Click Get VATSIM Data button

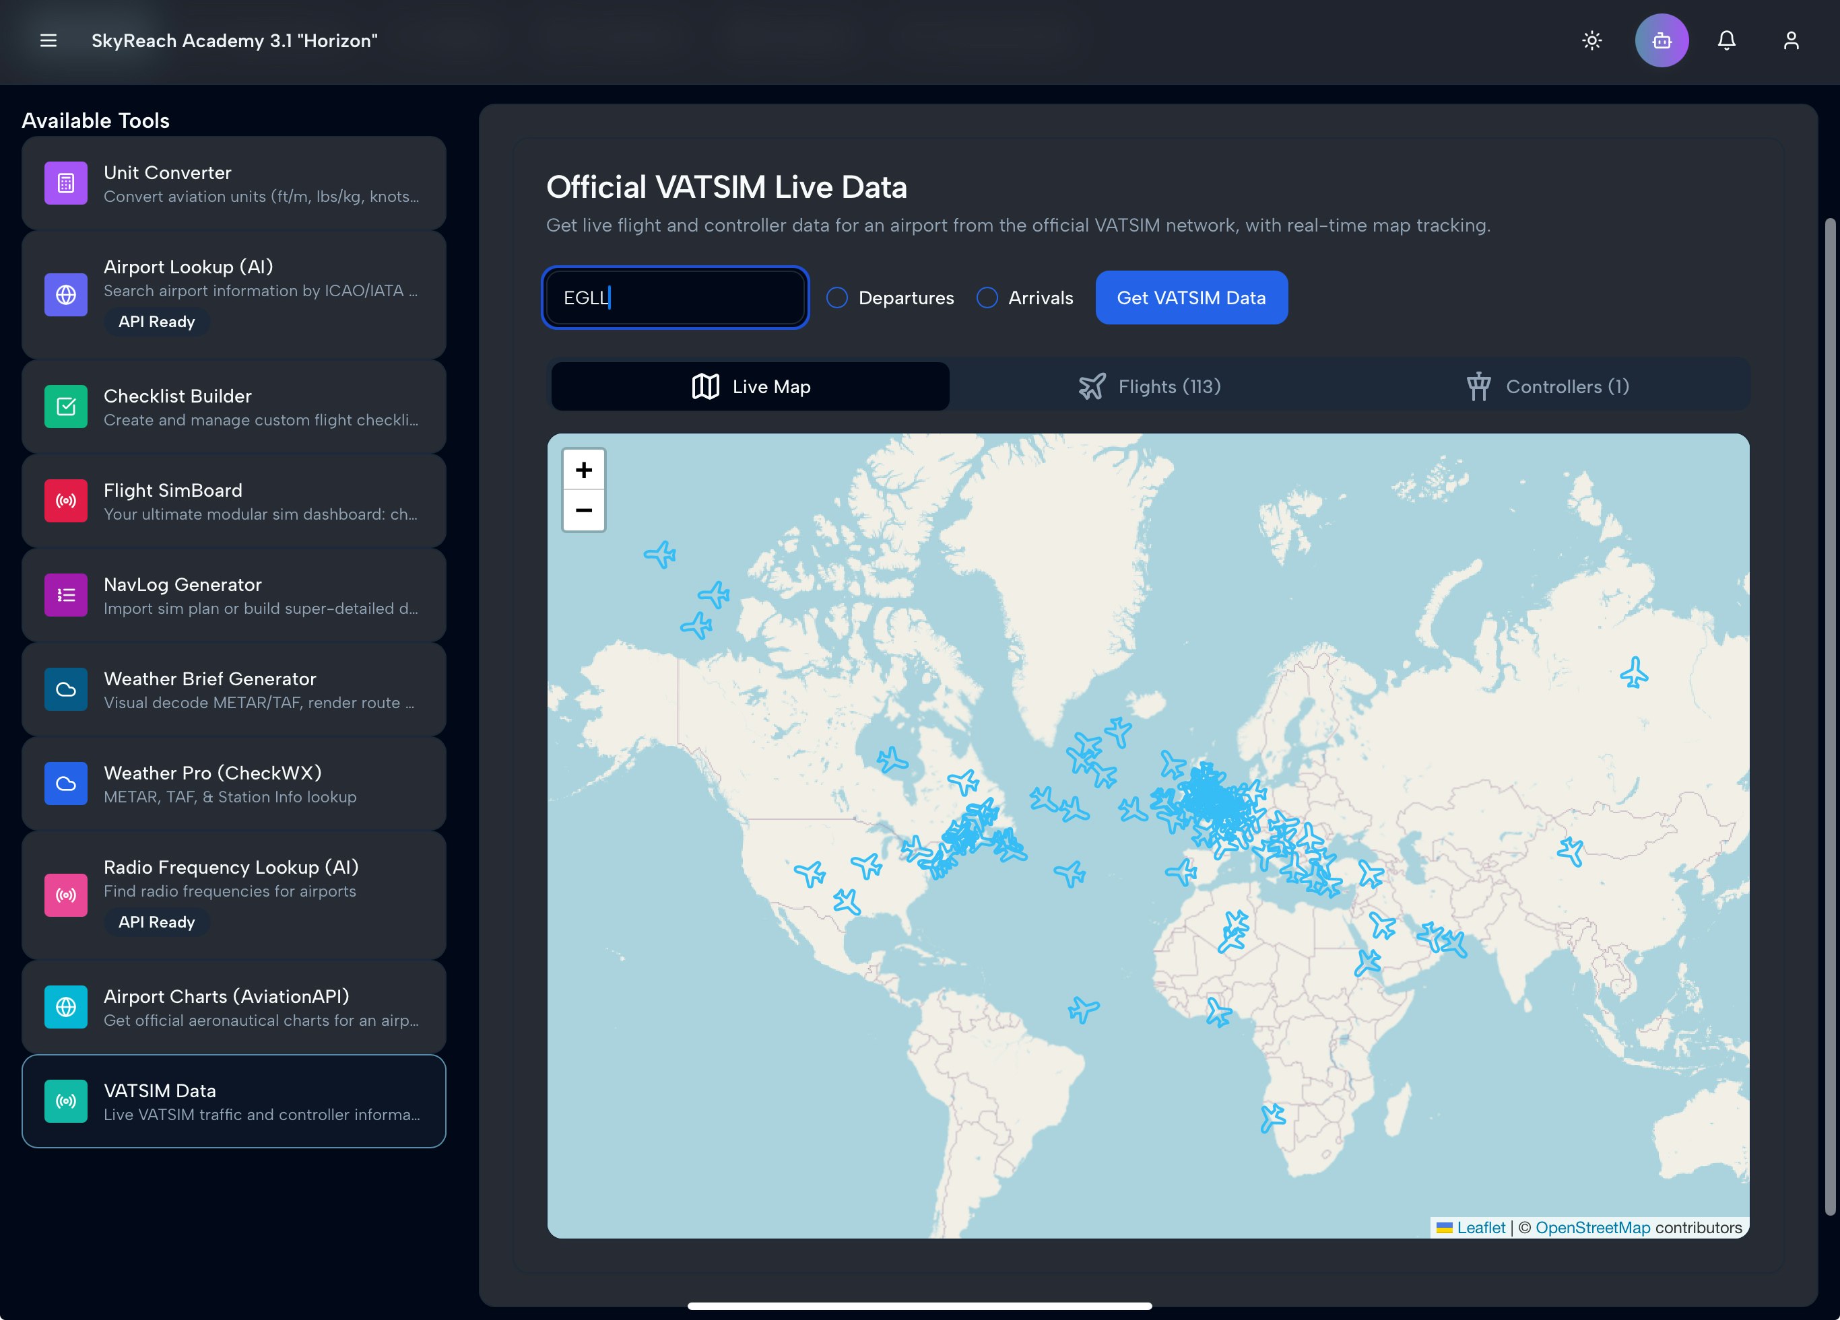click(x=1191, y=298)
